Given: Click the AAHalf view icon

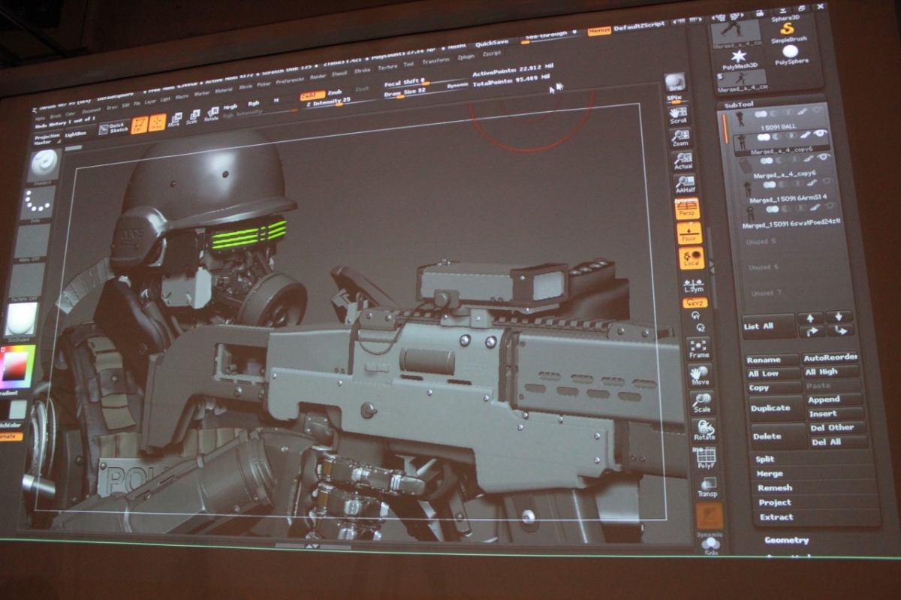Looking at the screenshot, I should pos(685,184).
